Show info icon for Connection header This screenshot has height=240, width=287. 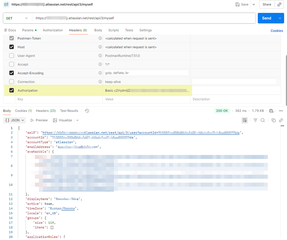[100, 81]
